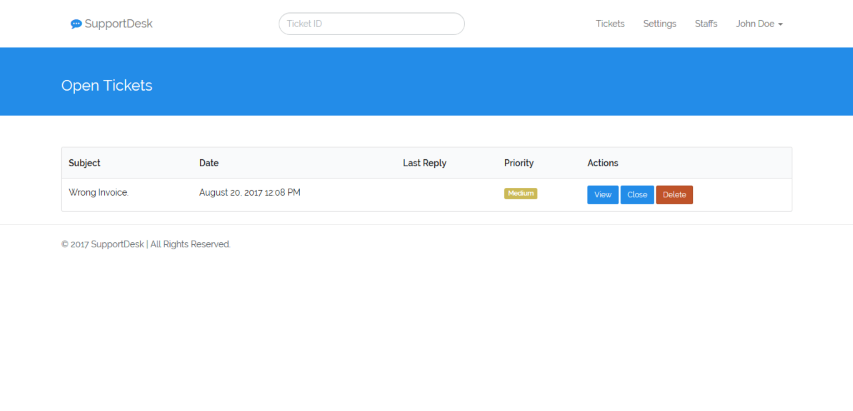Click the SupportDesk footer copyright text
The height and width of the screenshot is (411, 853).
[146, 244]
